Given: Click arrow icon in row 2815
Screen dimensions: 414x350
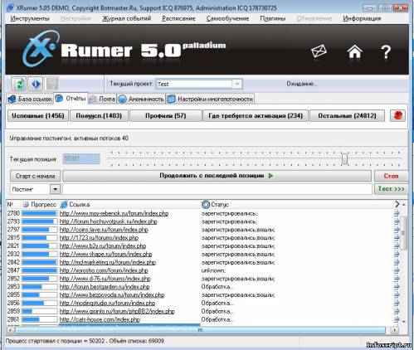Looking at the screenshot, I should tap(397, 238).
